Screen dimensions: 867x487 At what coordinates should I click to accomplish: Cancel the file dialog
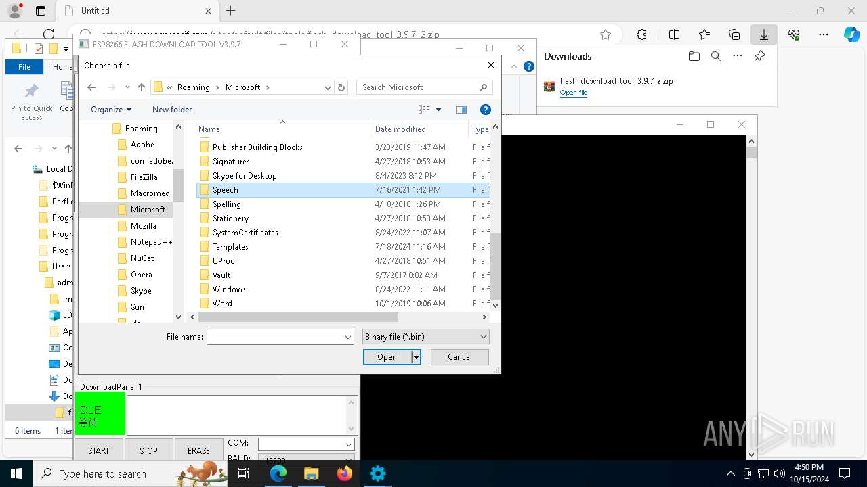460,357
